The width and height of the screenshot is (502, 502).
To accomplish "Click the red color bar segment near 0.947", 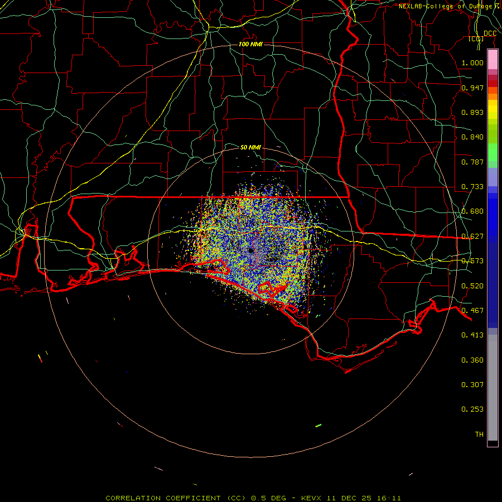I will pos(493,84).
